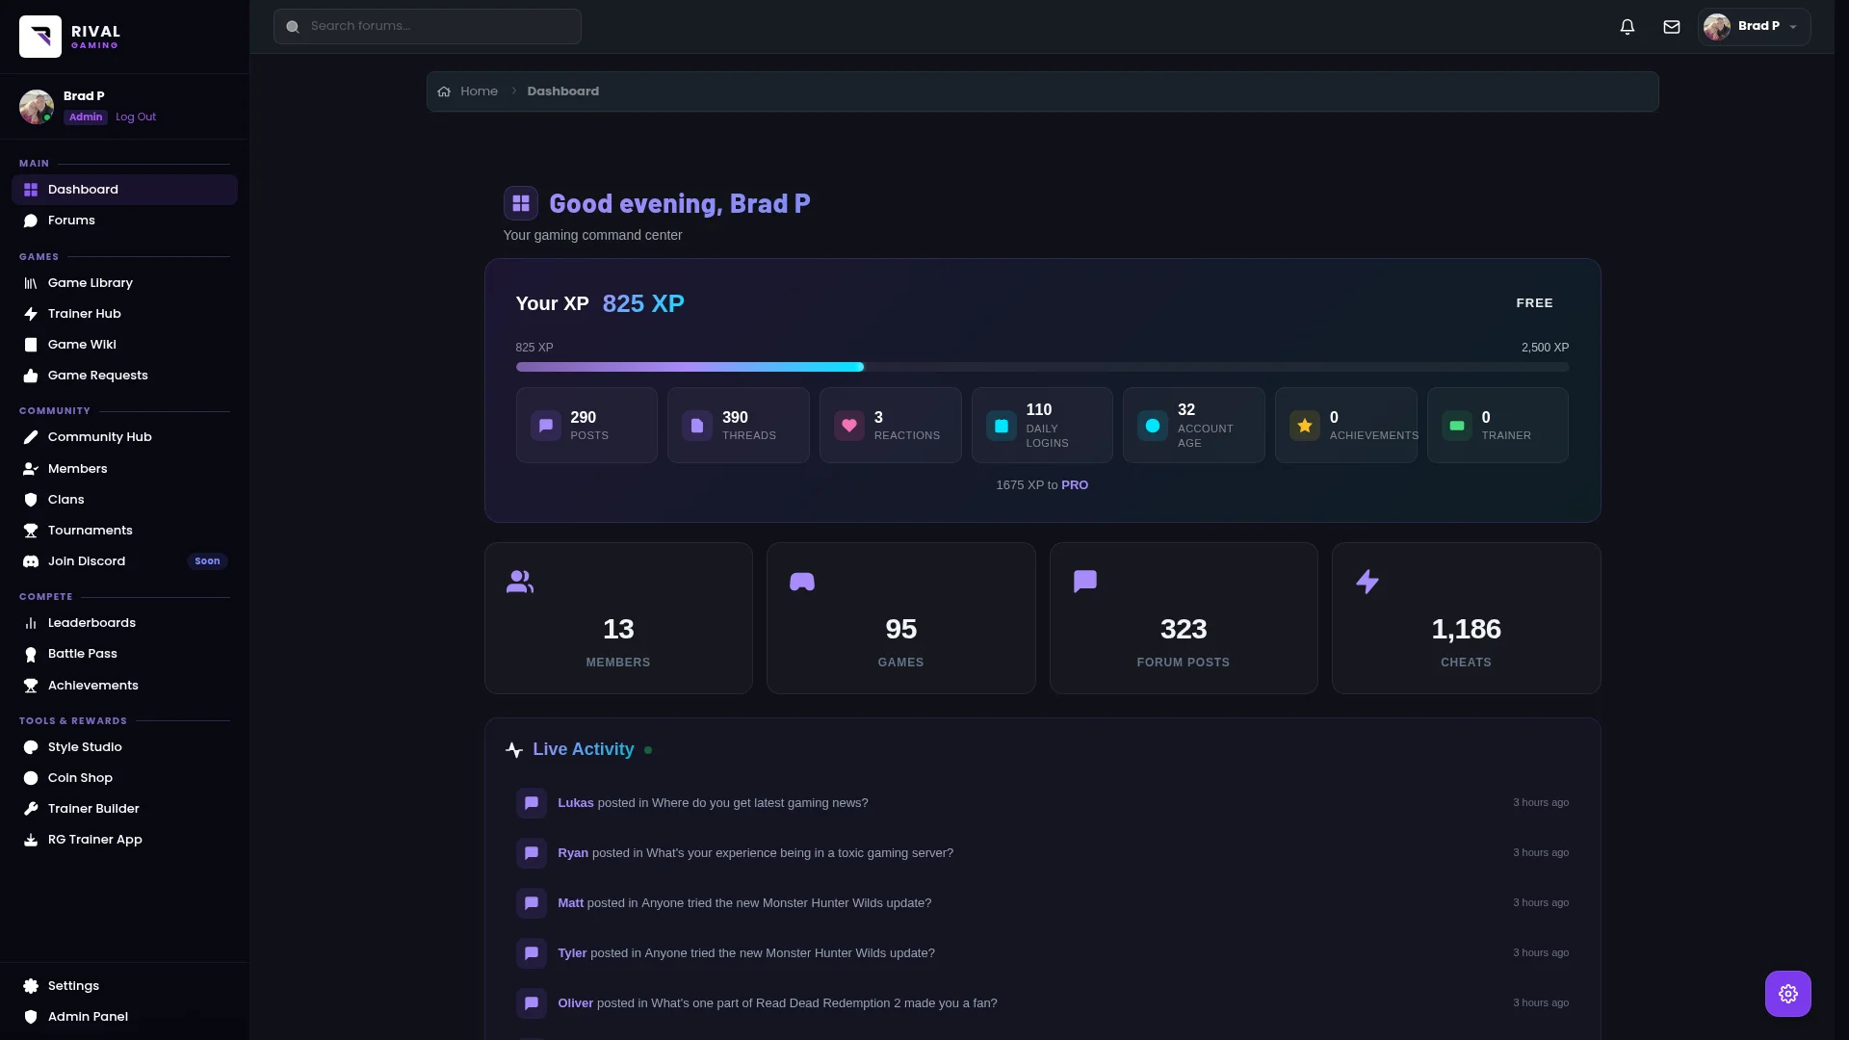The width and height of the screenshot is (1849, 1040).
Task: Open Trainer Hub in sidebar
Action: tap(85, 314)
